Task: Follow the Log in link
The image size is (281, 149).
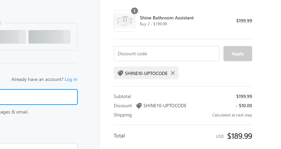Action: click(71, 79)
